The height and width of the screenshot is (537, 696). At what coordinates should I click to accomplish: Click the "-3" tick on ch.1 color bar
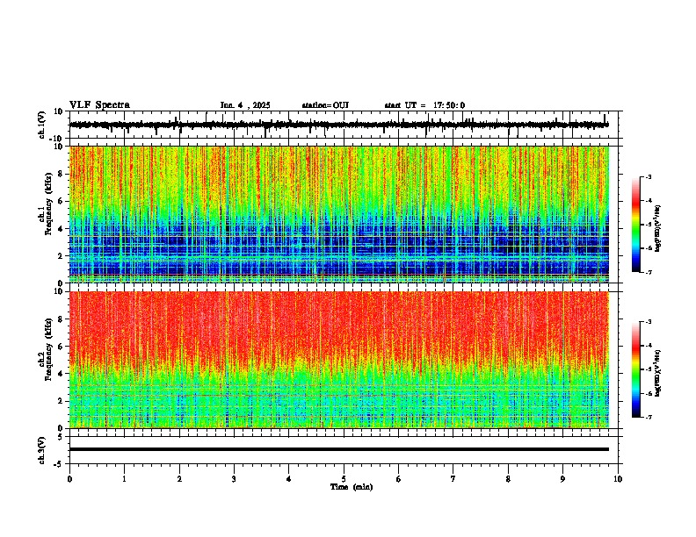(649, 177)
